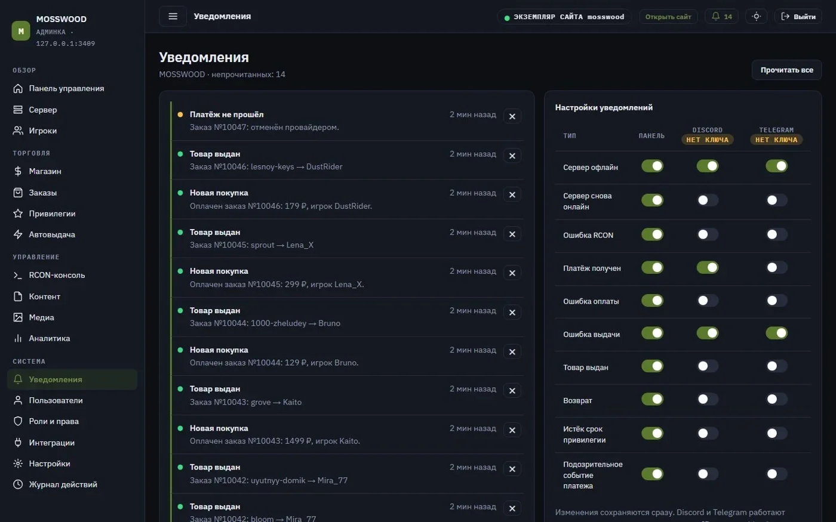Enable the Discord toggle for Ошибка RCON
836x522 pixels.
708,234
